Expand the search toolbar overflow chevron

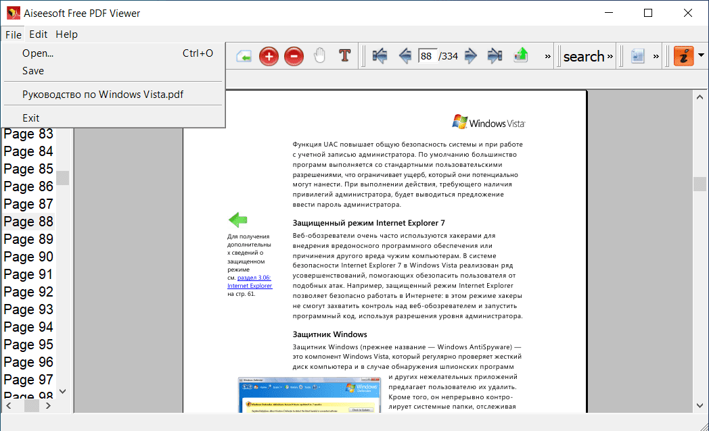610,57
